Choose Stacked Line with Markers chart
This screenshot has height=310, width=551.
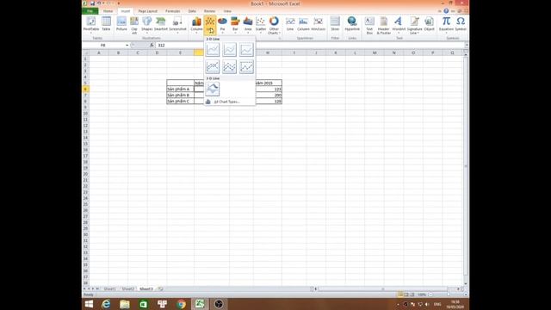tap(230, 66)
